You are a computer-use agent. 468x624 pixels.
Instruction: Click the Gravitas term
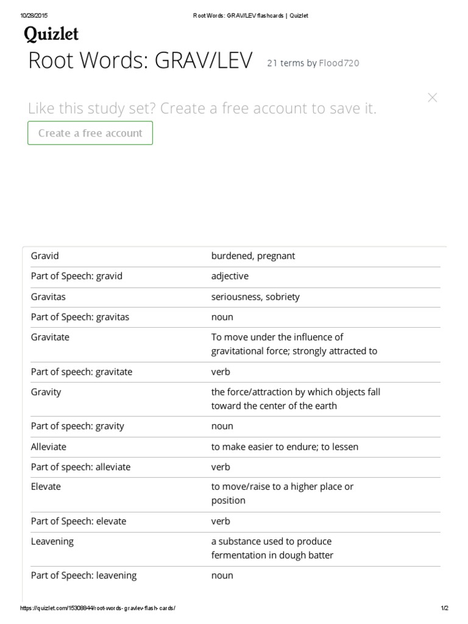pos(48,297)
